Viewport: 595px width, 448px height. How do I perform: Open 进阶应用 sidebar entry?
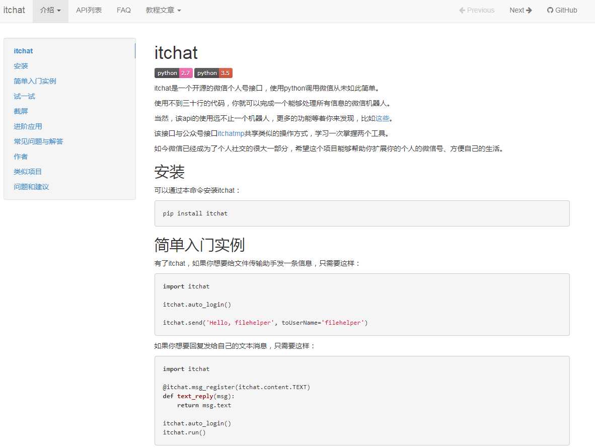click(28, 126)
